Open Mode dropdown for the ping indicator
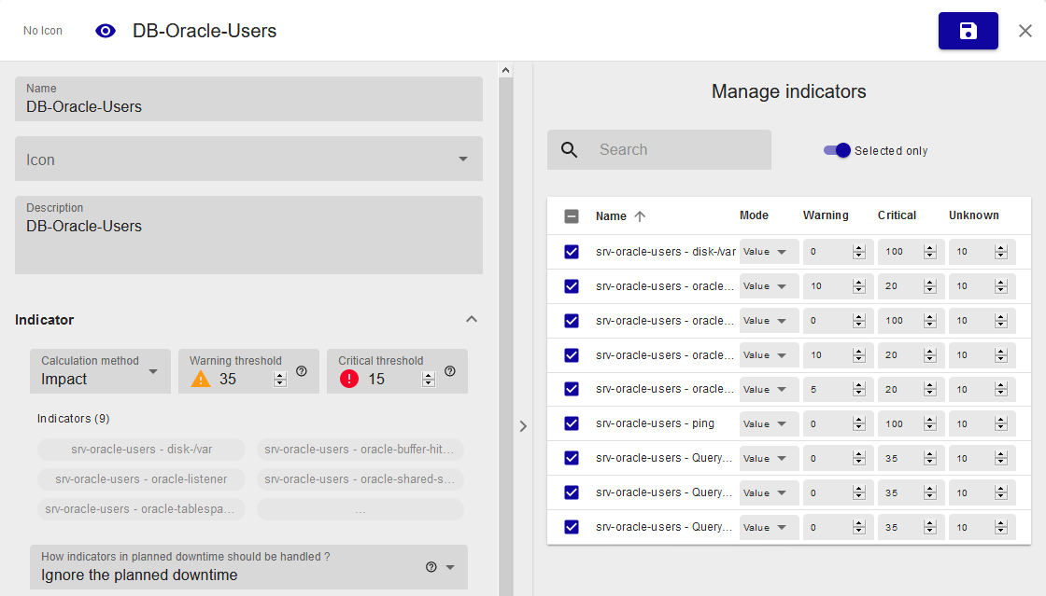Image resolution: width=1046 pixels, height=596 pixels. click(769, 424)
